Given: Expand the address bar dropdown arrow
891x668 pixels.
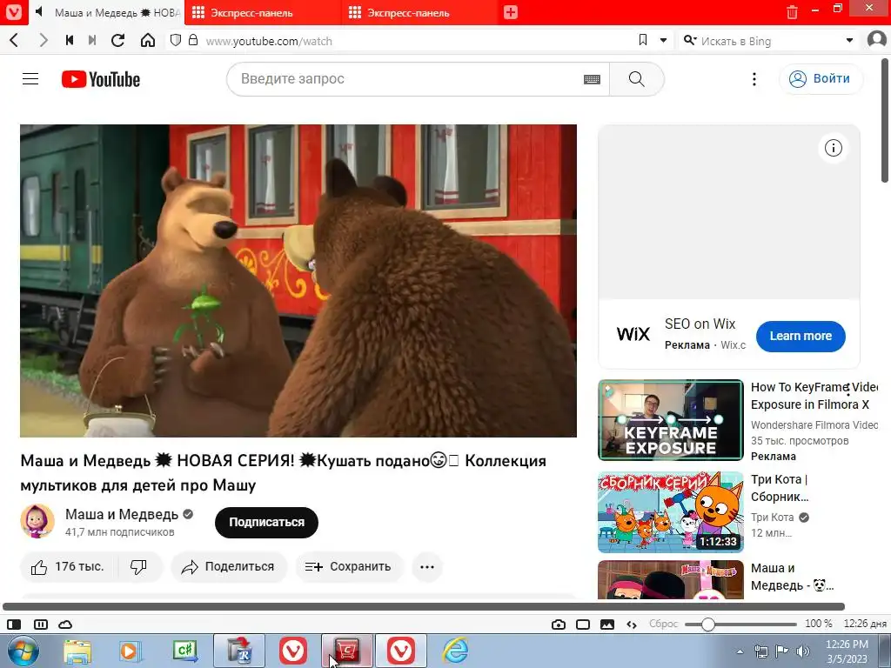Looking at the screenshot, I should (663, 40).
